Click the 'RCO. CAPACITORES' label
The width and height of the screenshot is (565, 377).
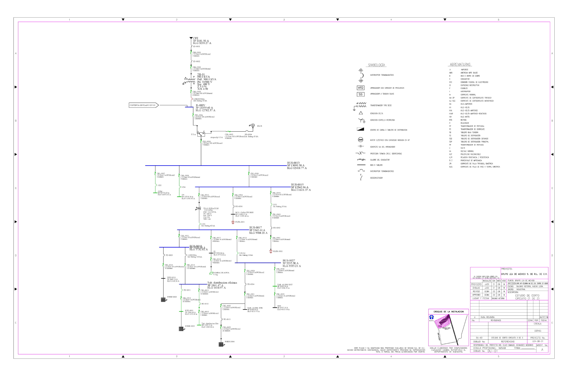244,212
